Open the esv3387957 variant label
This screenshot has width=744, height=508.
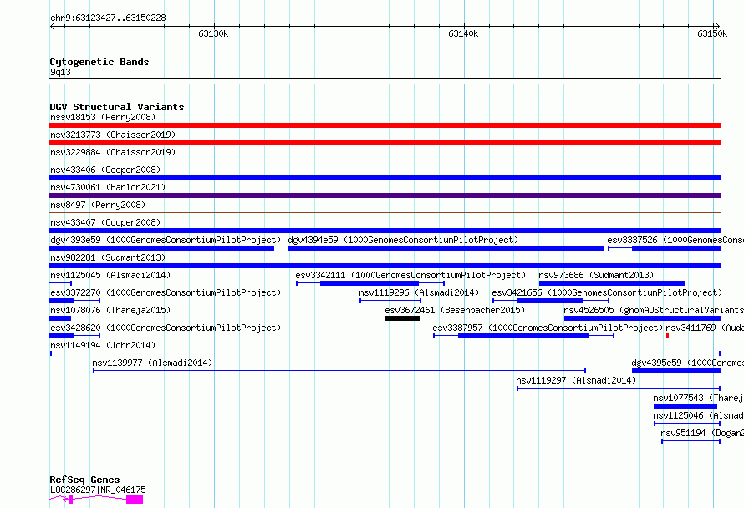click(x=548, y=328)
